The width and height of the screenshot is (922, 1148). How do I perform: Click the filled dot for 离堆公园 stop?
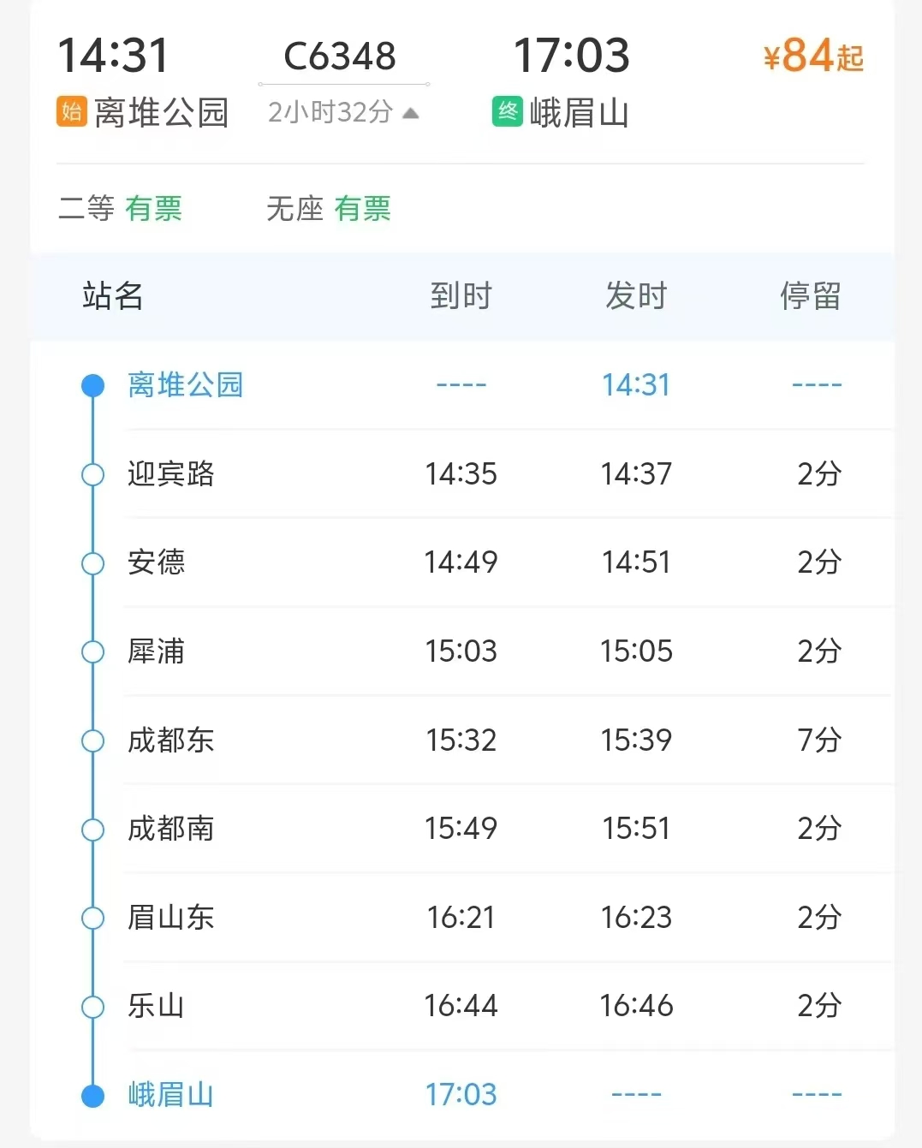click(x=92, y=386)
